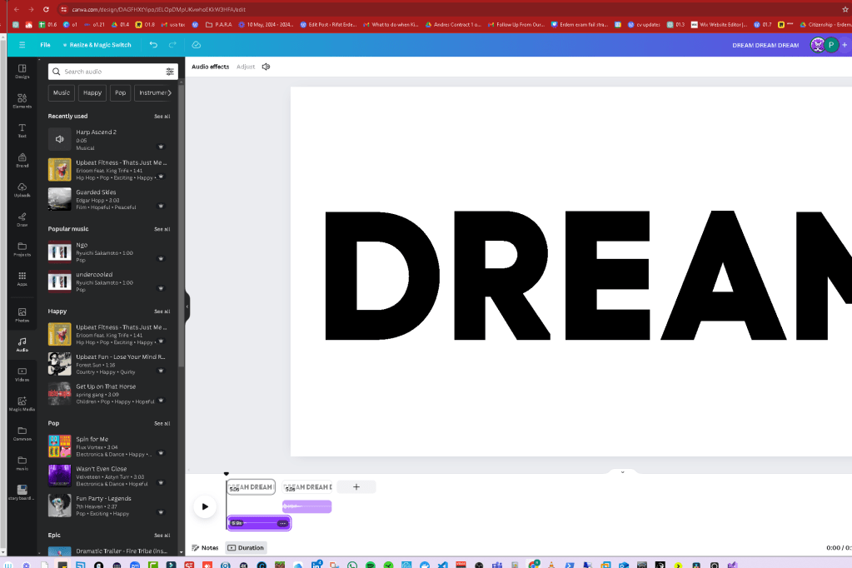
Task: Open the Projects panel
Action: pyautogui.click(x=22, y=249)
